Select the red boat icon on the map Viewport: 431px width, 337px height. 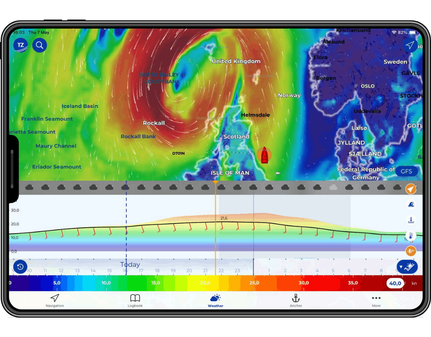click(264, 155)
